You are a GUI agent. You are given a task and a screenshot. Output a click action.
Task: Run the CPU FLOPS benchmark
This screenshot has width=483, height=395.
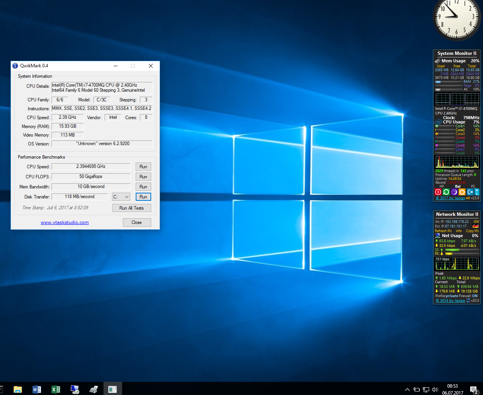pos(143,177)
